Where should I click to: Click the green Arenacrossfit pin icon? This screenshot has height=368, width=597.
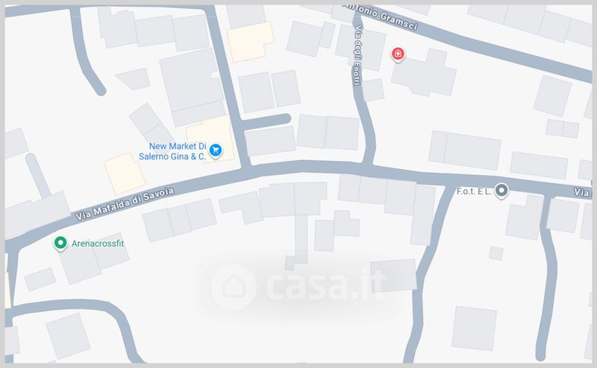[60, 244]
